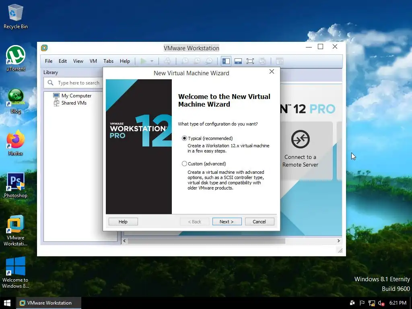Click the console view icon at toolbar end
The image size is (412, 309).
tap(280, 61)
